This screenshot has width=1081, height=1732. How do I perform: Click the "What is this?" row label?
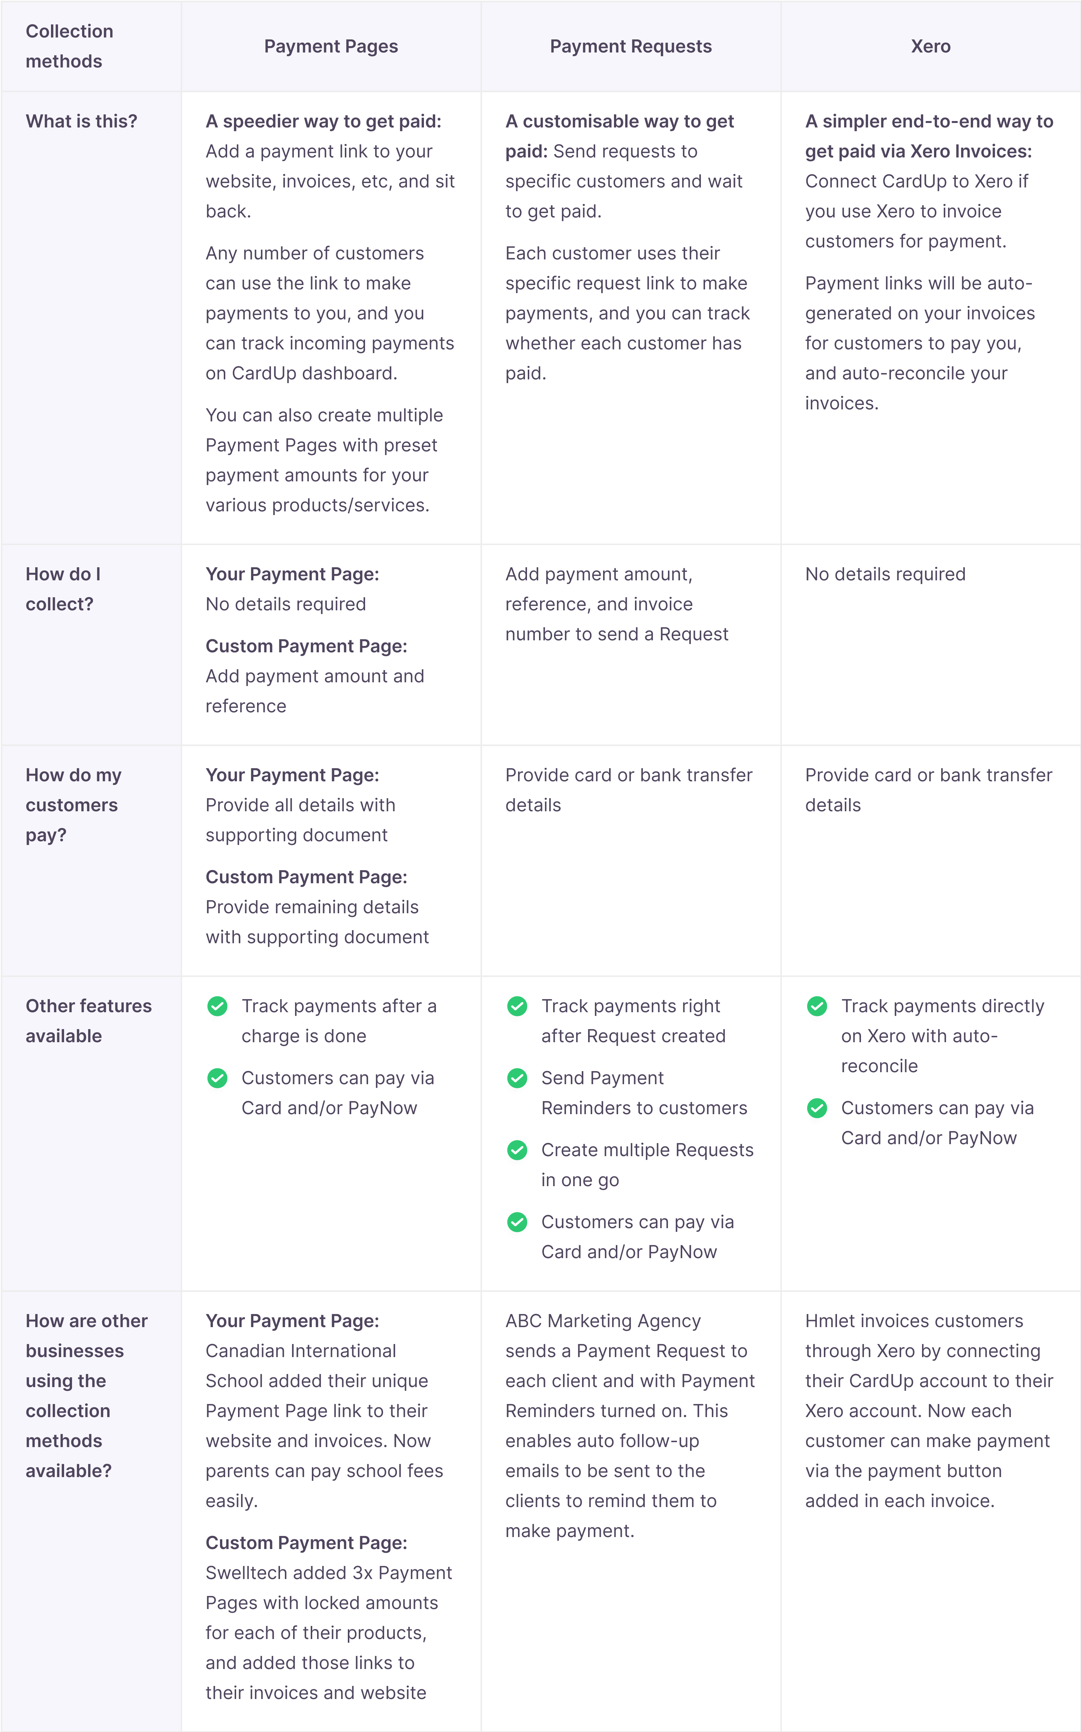(x=81, y=121)
